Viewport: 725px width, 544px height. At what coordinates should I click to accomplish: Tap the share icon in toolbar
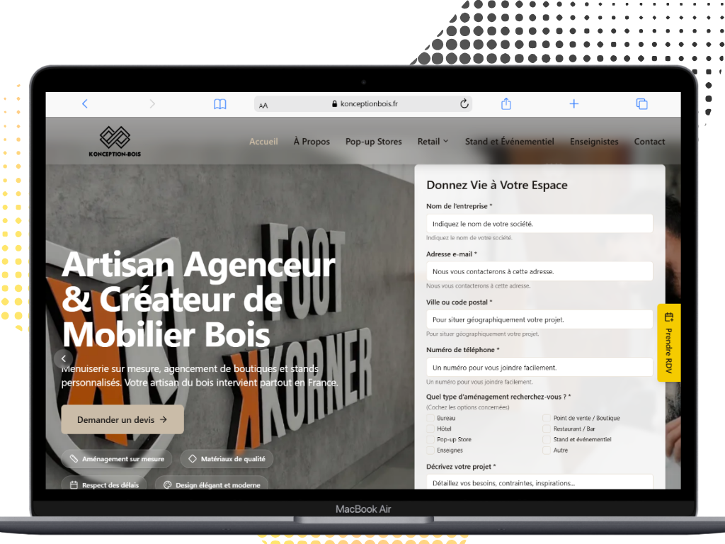pyautogui.click(x=506, y=104)
